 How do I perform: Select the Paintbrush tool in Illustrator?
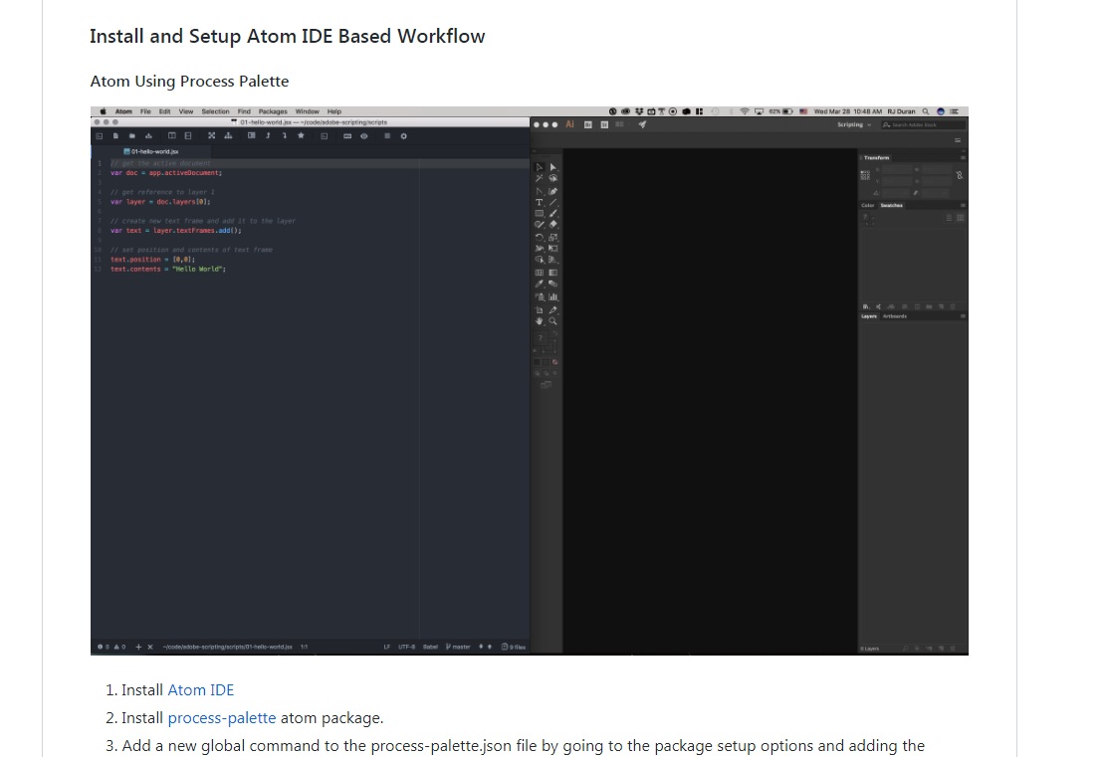point(553,213)
